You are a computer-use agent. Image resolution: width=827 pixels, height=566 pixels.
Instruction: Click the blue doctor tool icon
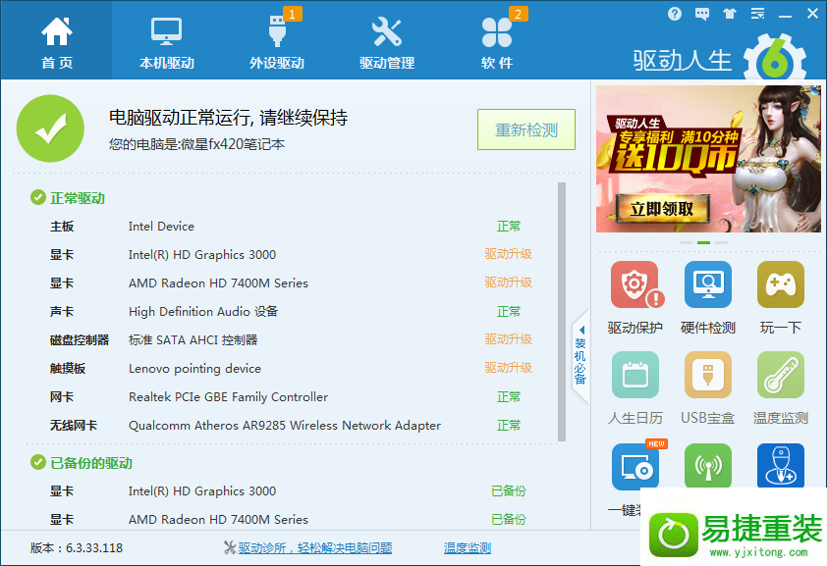(781, 465)
